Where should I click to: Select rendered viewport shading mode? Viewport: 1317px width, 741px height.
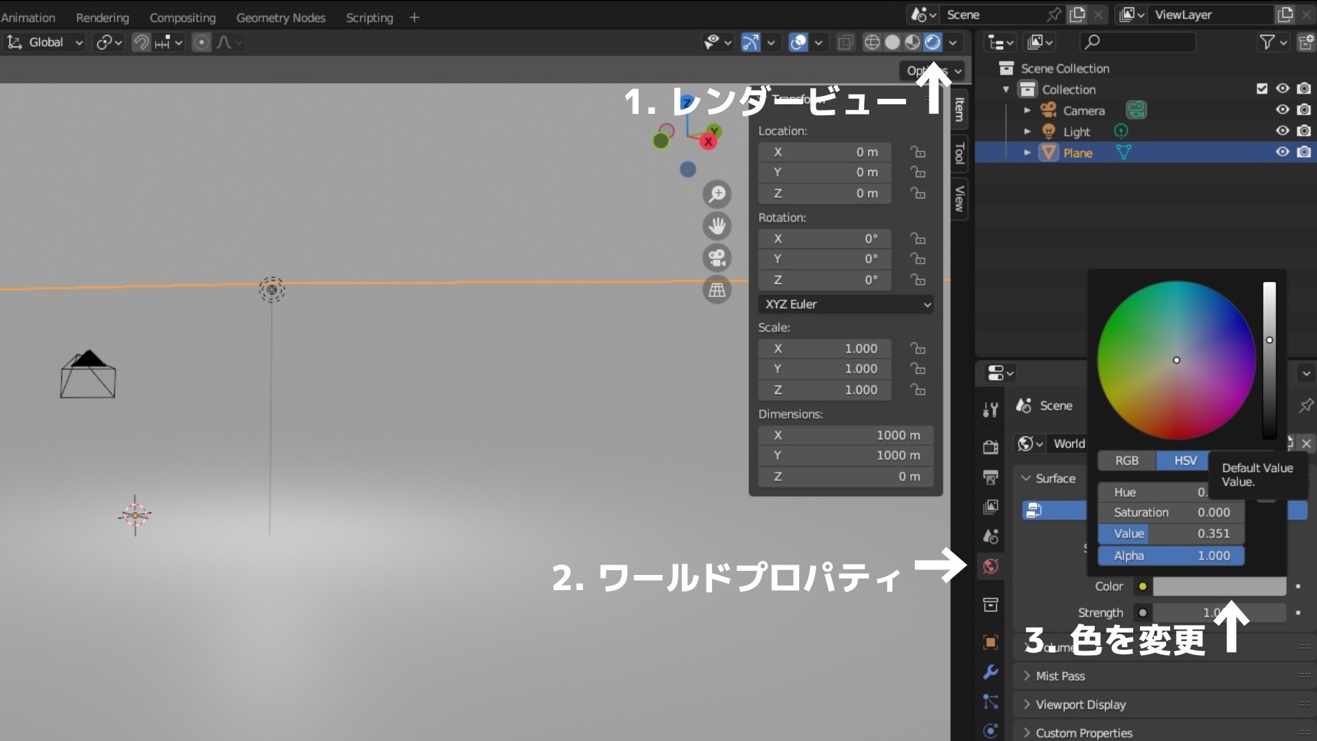coord(932,43)
